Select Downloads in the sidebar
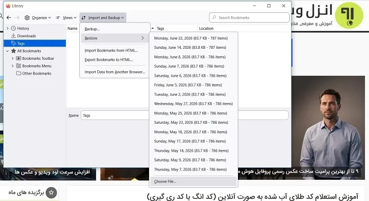 26,36
